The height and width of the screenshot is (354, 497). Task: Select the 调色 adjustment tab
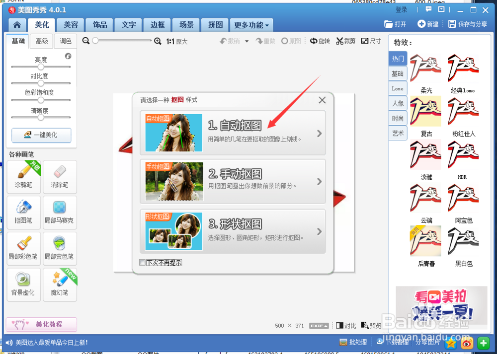pos(66,41)
